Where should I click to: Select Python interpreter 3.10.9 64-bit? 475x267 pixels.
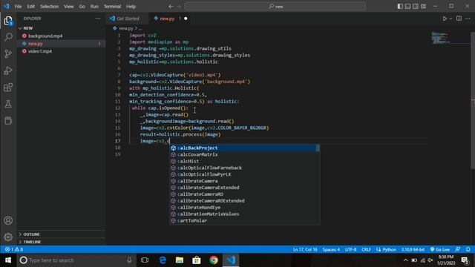click(x=413, y=249)
